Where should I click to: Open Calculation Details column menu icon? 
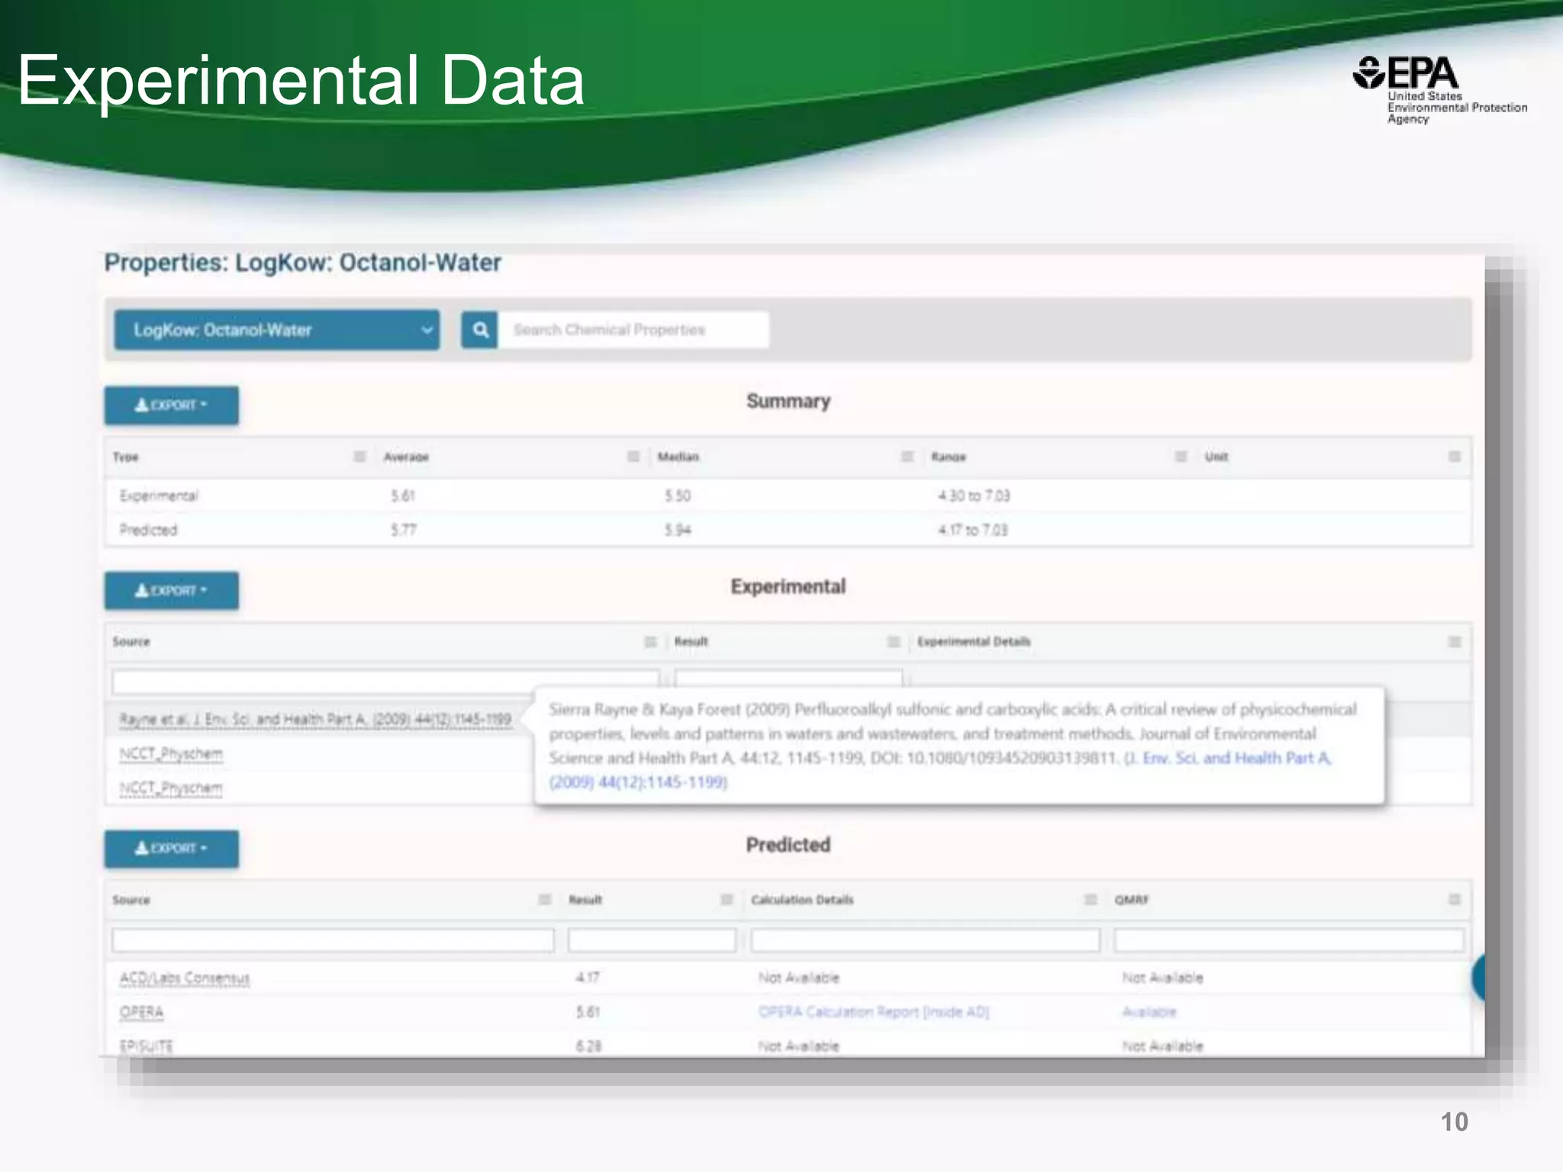tap(1091, 900)
